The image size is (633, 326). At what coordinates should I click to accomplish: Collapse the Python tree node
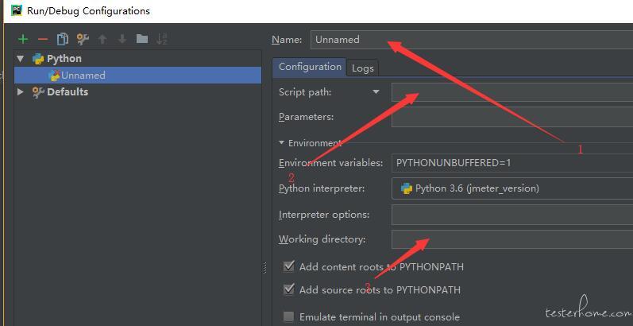click(20, 59)
